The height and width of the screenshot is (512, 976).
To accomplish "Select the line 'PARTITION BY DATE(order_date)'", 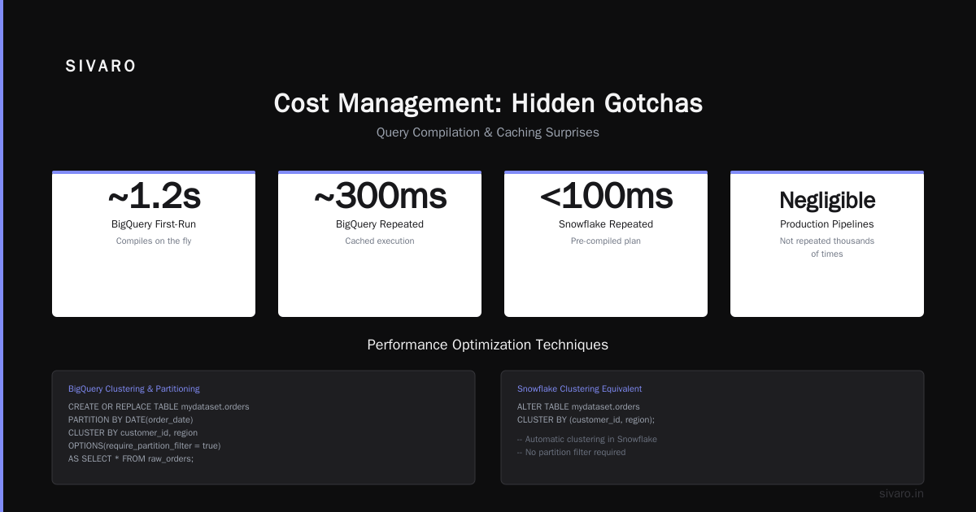I will tap(131, 419).
